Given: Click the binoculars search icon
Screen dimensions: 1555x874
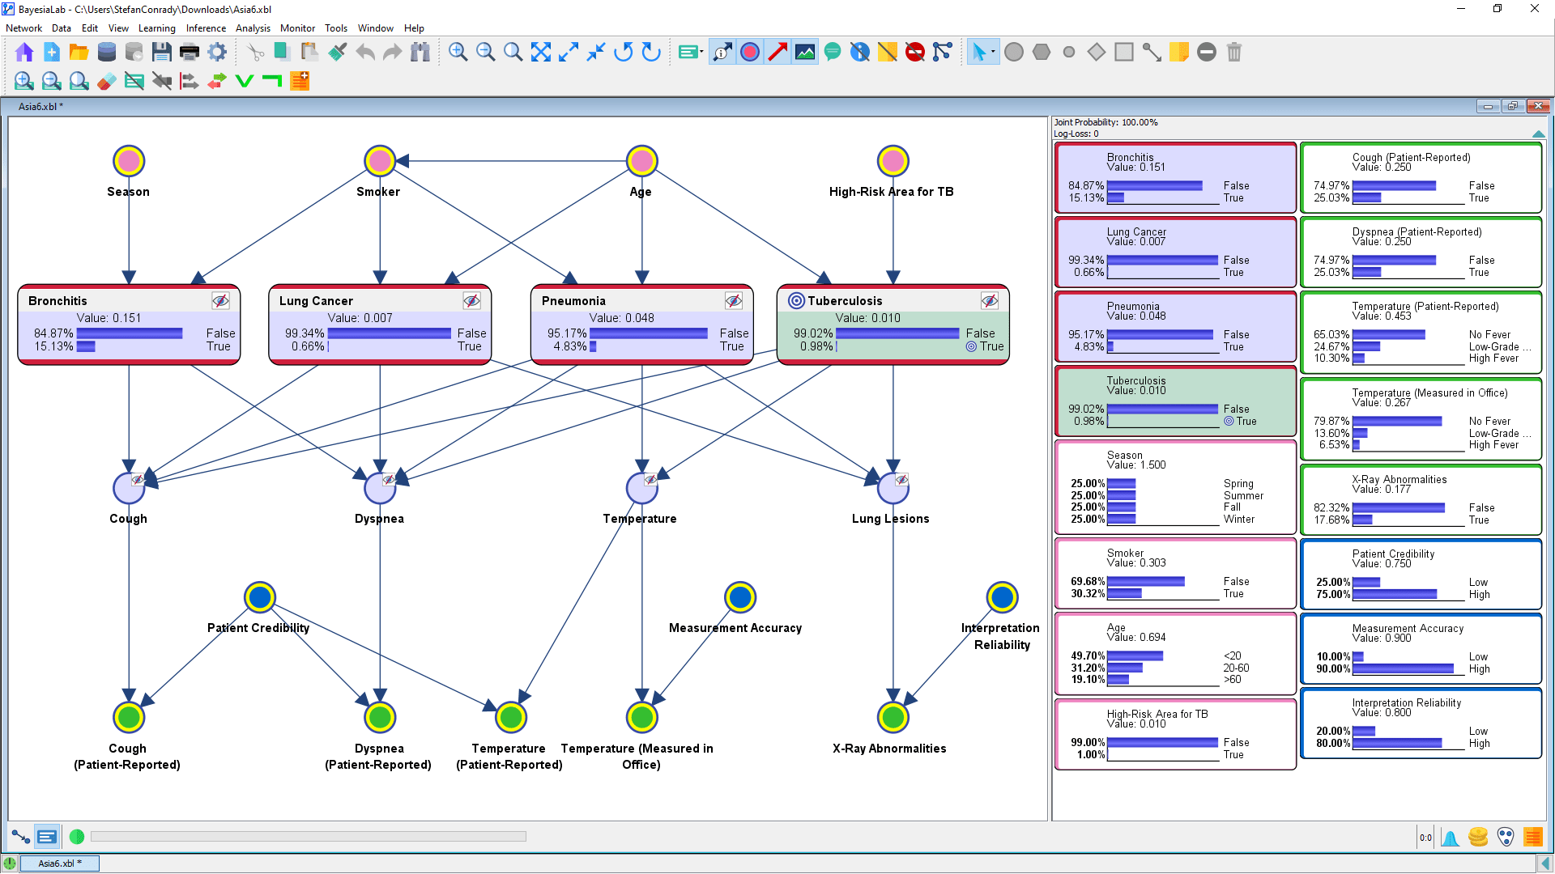Looking at the screenshot, I should point(420,53).
